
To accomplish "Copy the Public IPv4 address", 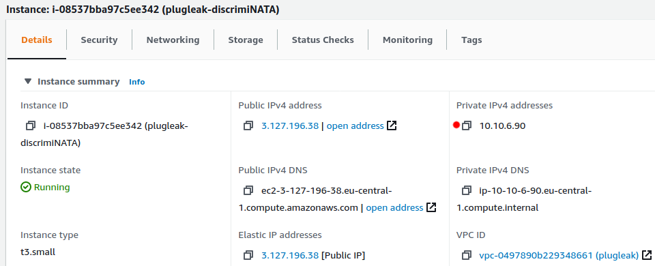I will [x=248, y=125].
